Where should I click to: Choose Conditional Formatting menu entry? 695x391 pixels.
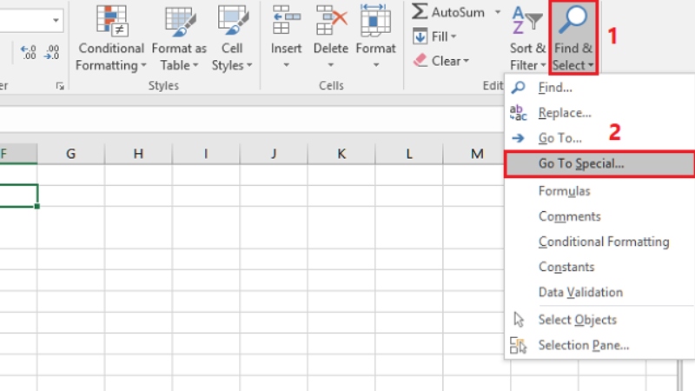pos(599,242)
